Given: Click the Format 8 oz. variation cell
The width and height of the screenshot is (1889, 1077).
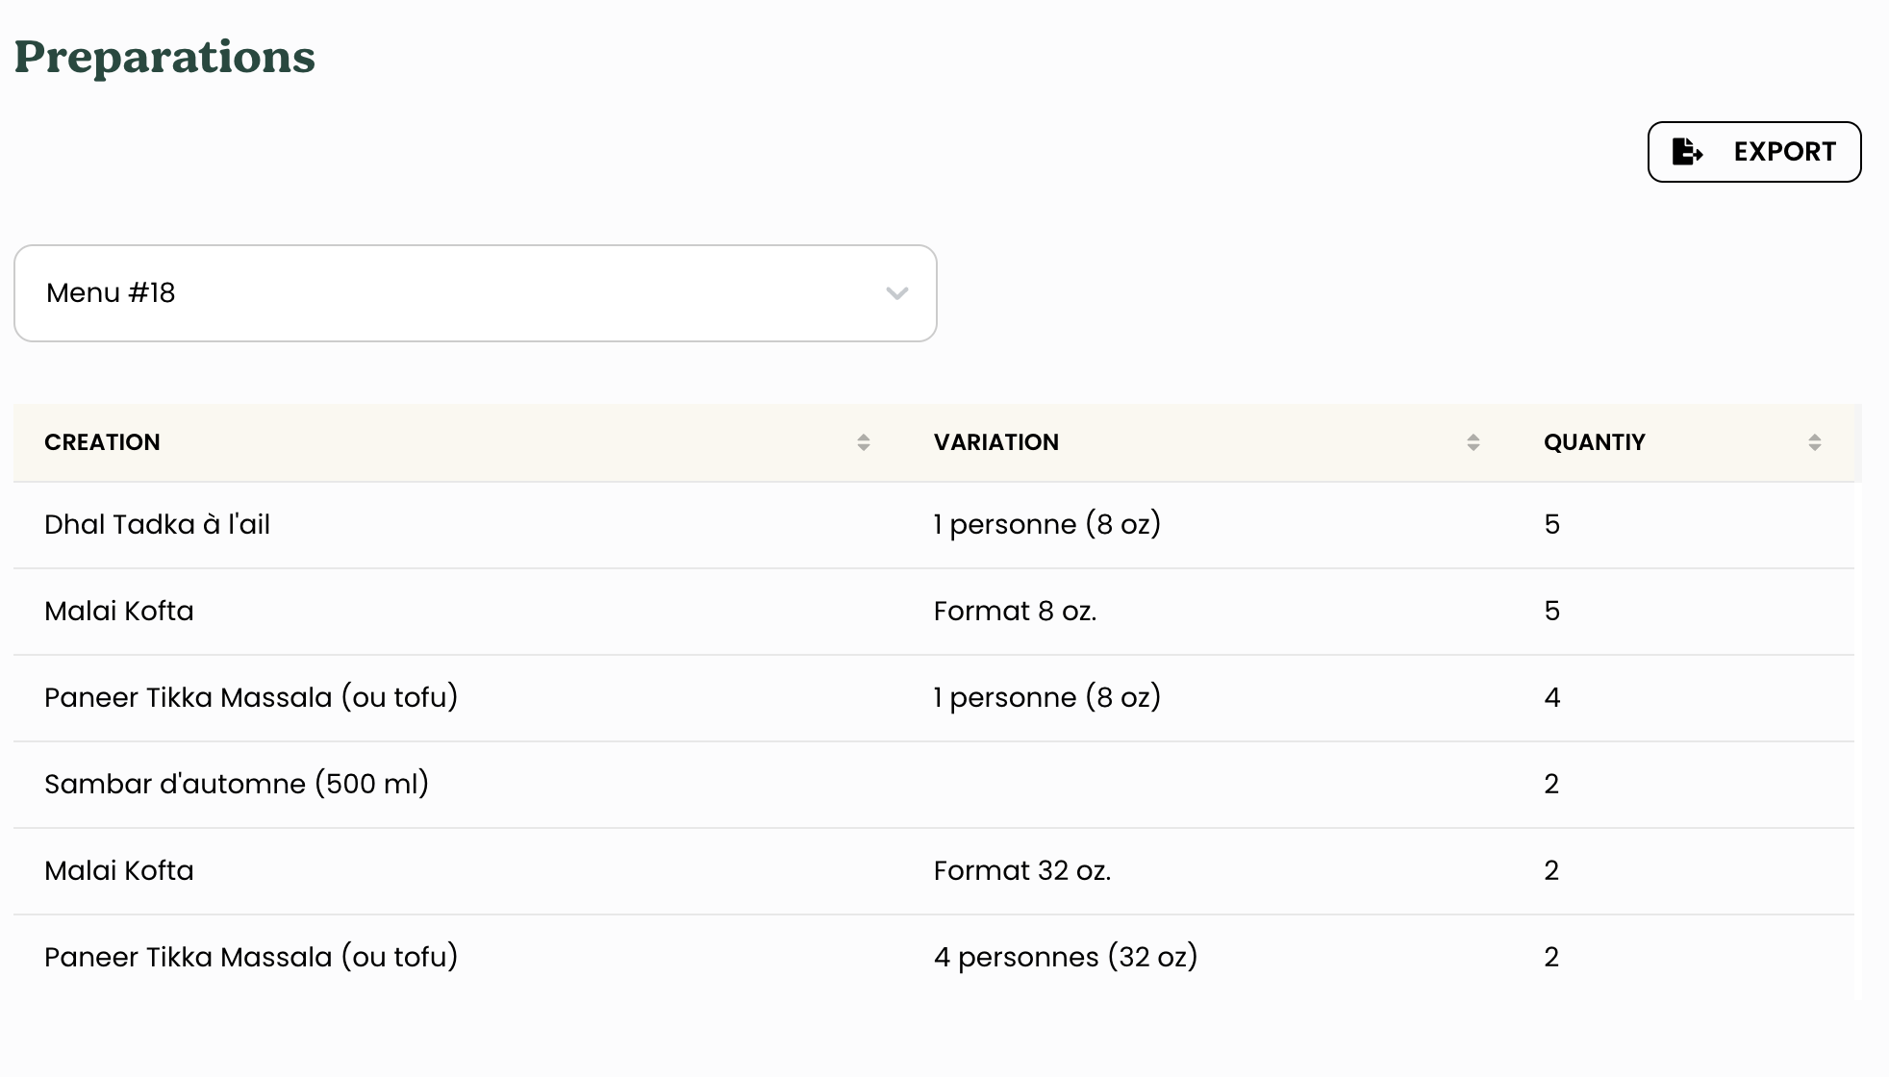Looking at the screenshot, I should (x=1015, y=612).
